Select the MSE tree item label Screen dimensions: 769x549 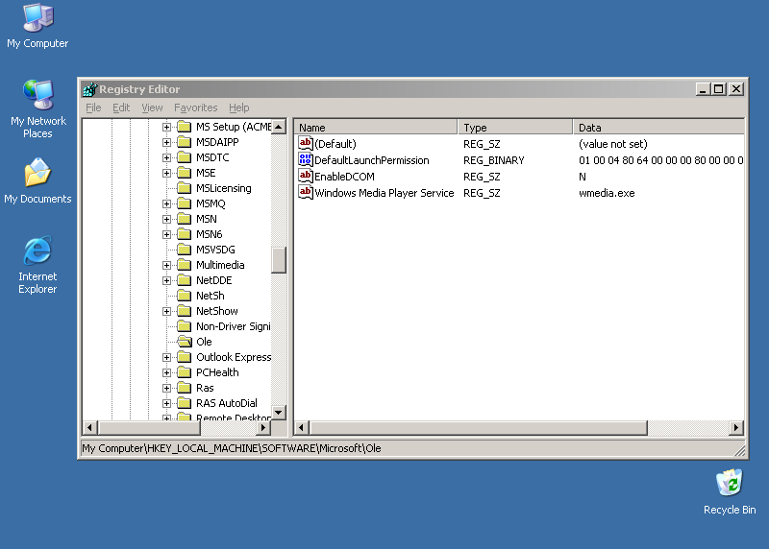206,173
